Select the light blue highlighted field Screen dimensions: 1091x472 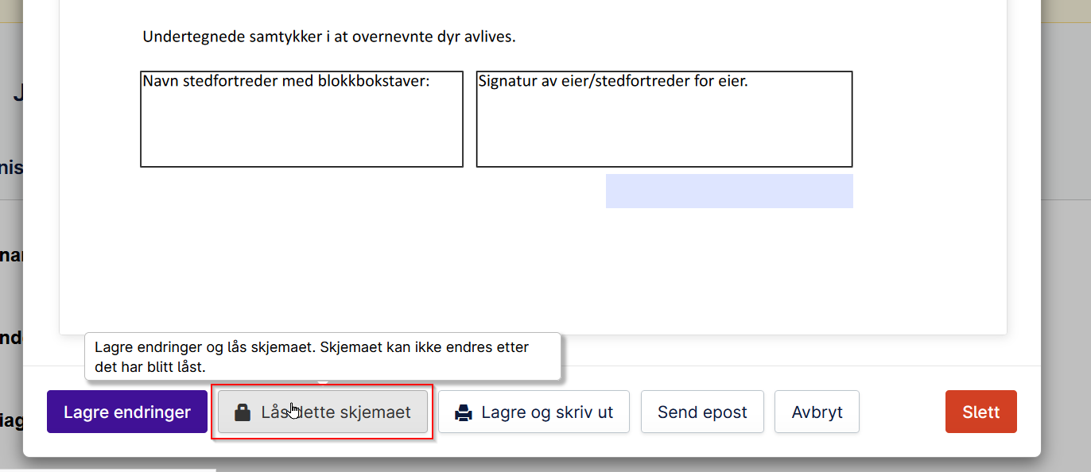coord(729,191)
